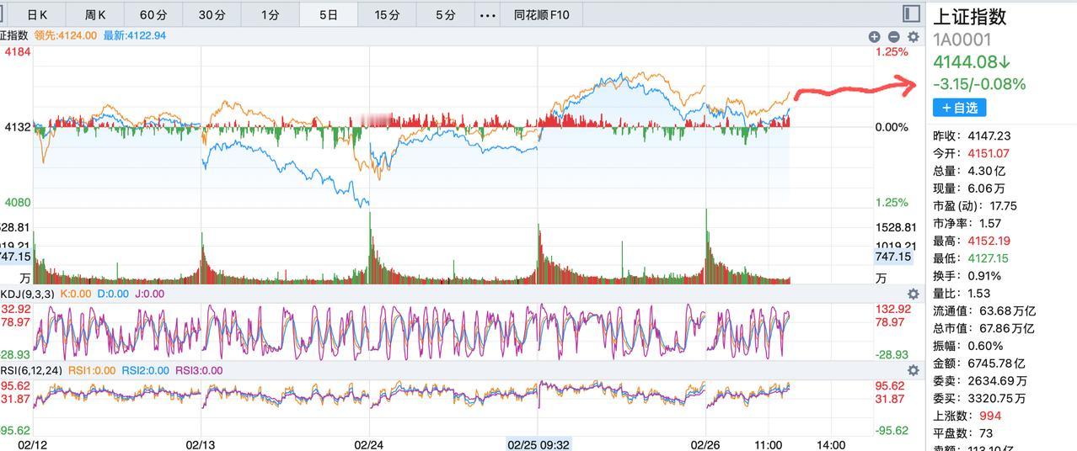Click the 领先:4124.00 legend value
1077x451 pixels.
pyautogui.click(x=66, y=35)
